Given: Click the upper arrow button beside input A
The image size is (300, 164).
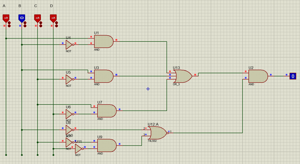Looking at the screenshot, I should [9, 23].
